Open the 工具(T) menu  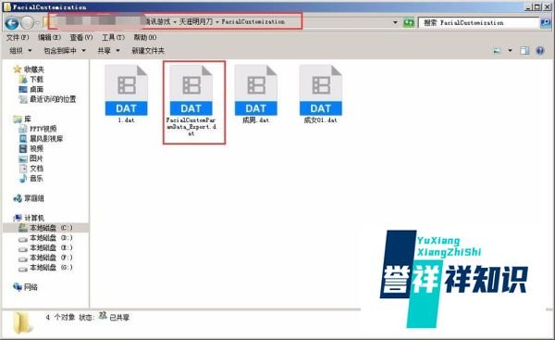pyautogui.click(x=113, y=37)
